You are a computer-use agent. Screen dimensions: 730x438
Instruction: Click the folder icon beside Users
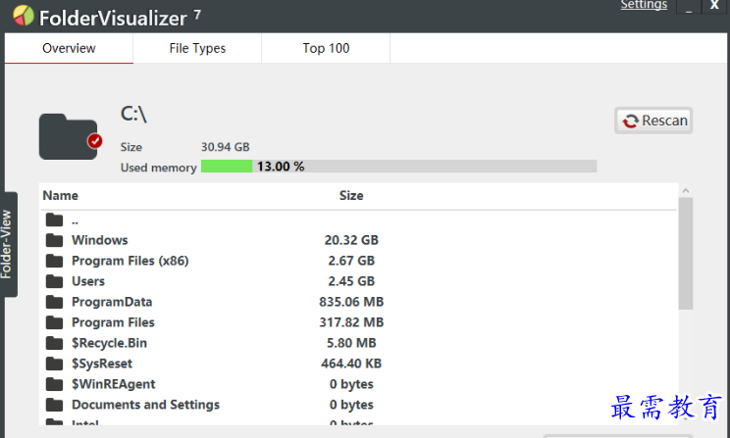(55, 281)
